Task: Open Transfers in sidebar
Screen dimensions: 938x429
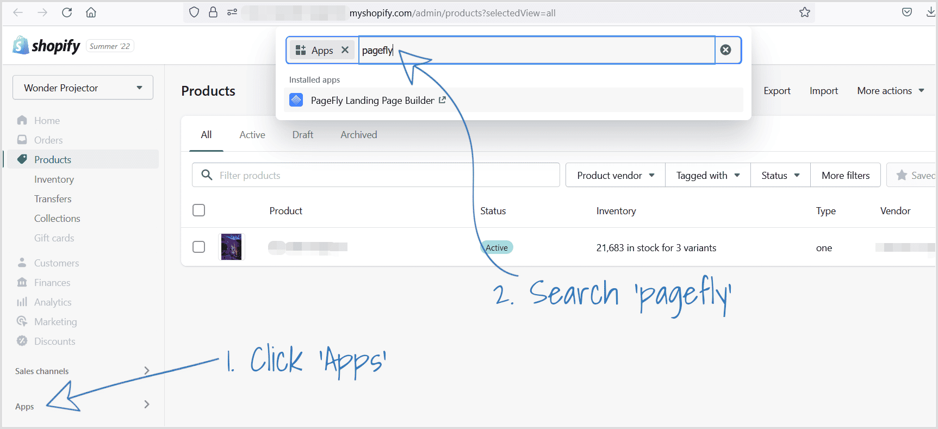Action: point(53,199)
